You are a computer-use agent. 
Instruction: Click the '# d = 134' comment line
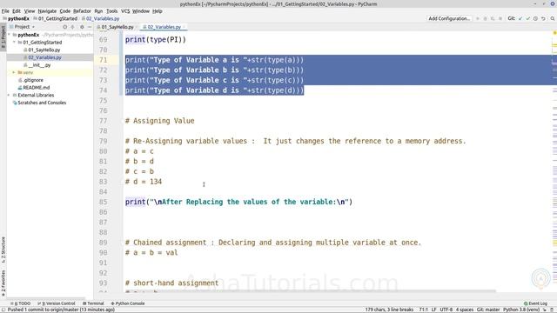143,182
